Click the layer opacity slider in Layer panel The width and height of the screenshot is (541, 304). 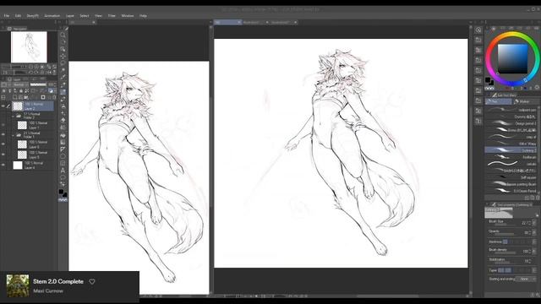click(38, 84)
